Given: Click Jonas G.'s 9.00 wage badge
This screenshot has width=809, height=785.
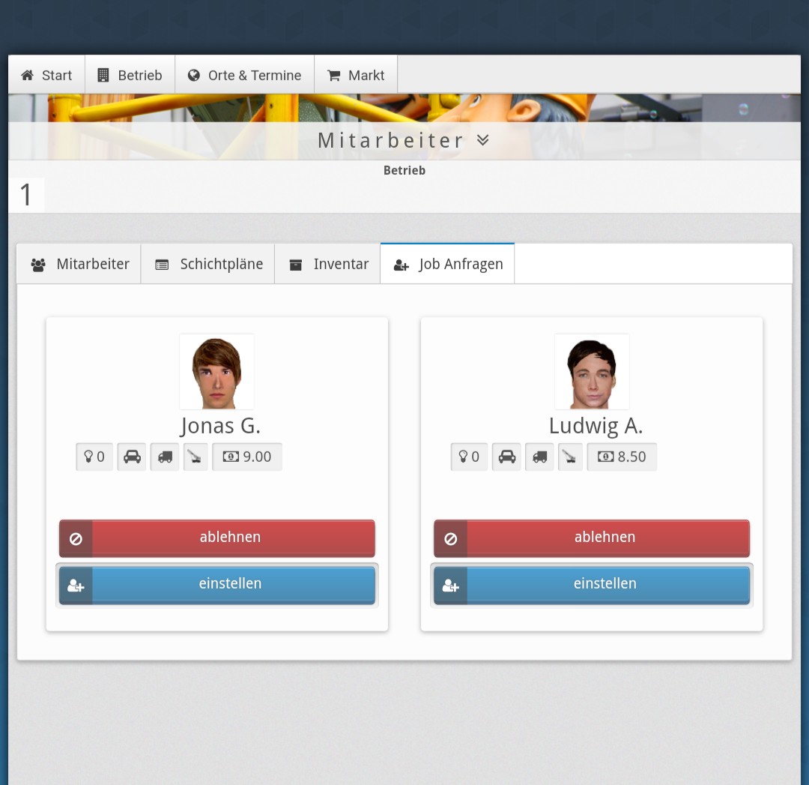Looking at the screenshot, I should point(247,457).
